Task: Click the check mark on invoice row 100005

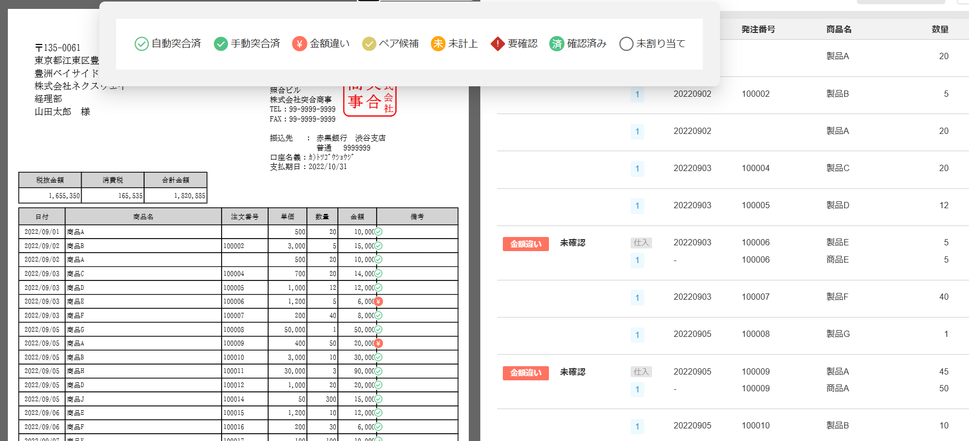Action: (378, 288)
